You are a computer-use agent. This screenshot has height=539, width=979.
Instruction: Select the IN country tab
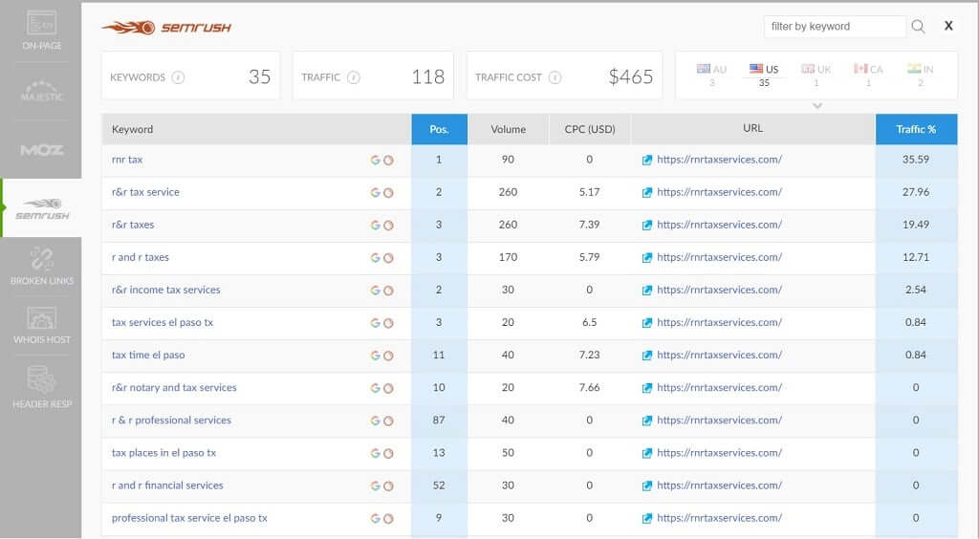921,75
